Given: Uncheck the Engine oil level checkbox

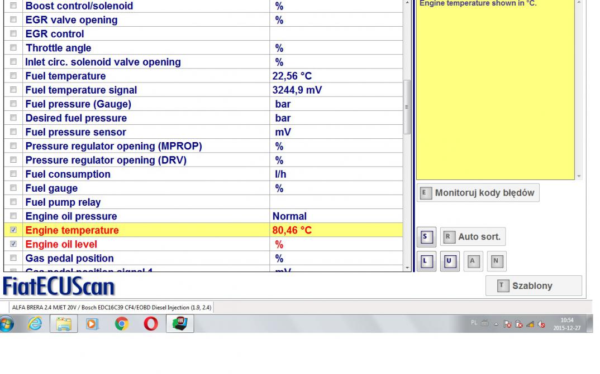Looking at the screenshot, I should pyautogui.click(x=13, y=244).
